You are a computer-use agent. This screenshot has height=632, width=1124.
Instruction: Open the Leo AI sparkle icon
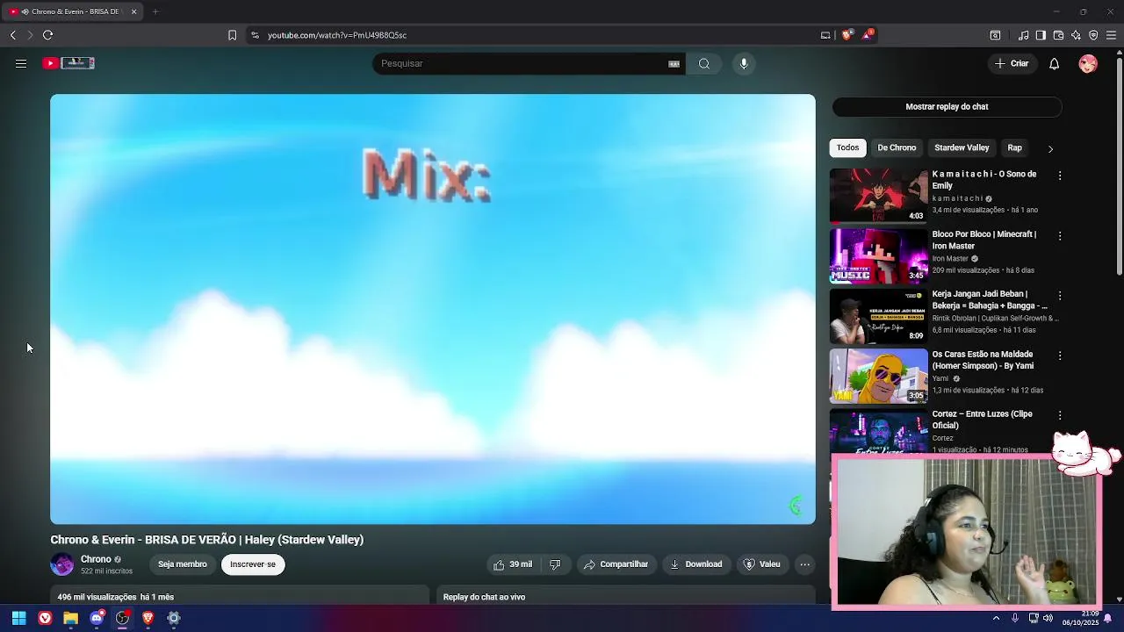pos(1076,35)
